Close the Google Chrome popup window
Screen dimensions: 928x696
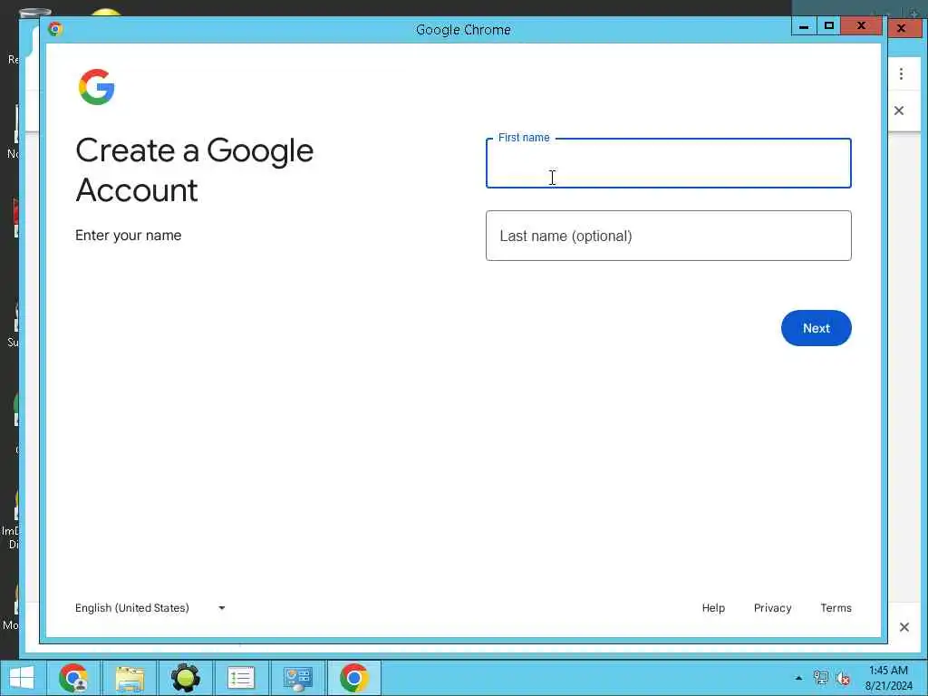(x=862, y=26)
